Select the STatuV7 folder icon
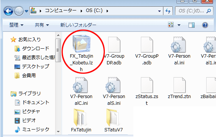Image resolution: width=216 pixels, height=137 pixels. pyautogui.click(x=113, y=118)
